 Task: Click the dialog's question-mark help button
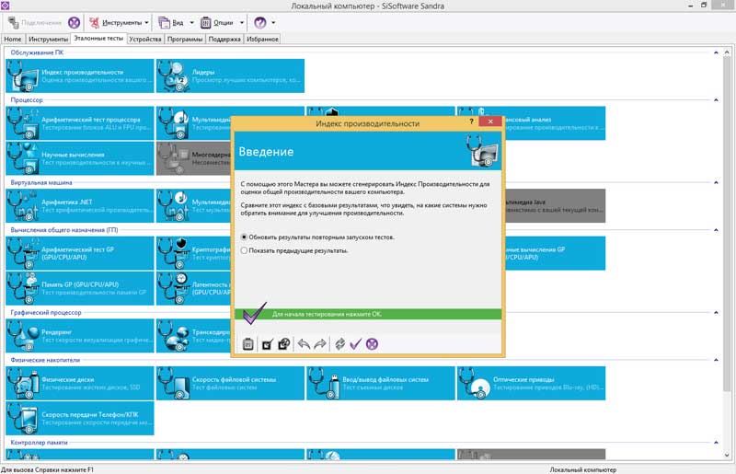(471, 121)
